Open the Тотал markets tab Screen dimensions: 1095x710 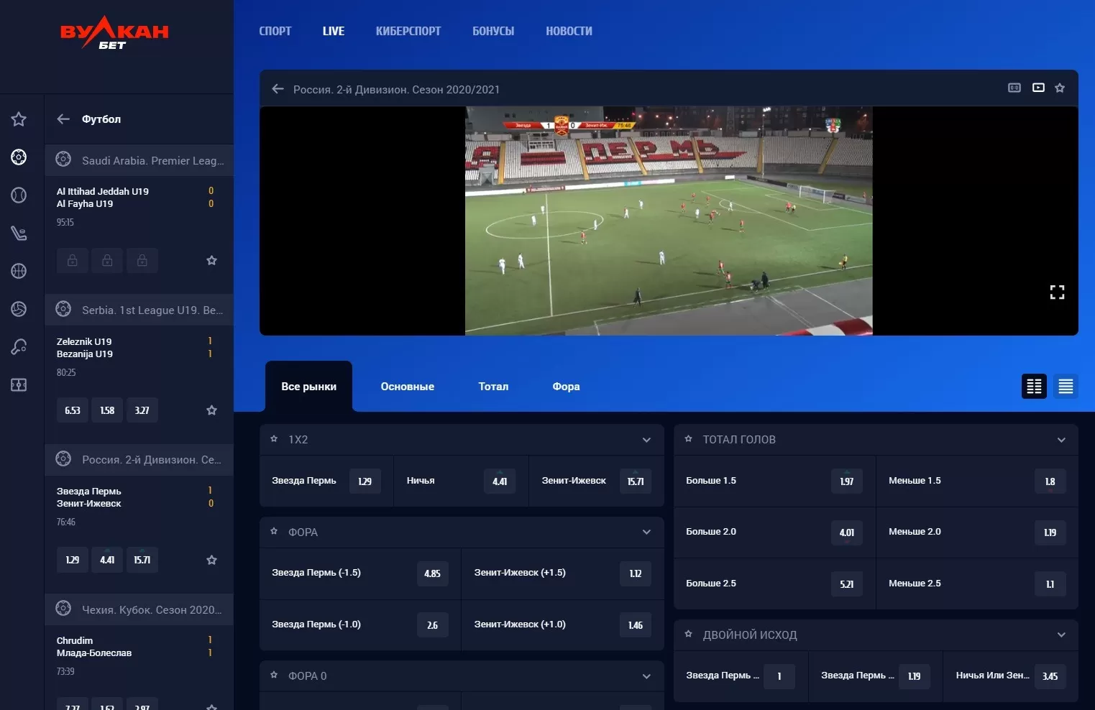click(493, 387)
